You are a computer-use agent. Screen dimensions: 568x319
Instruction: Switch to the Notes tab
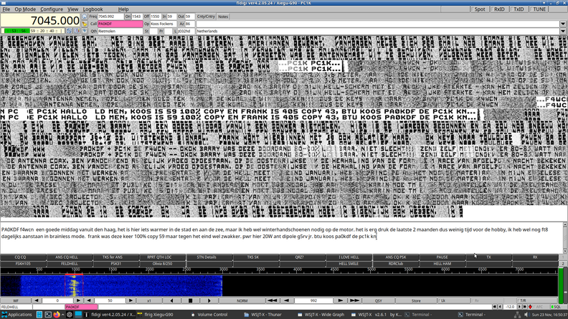click(x=223, y=16)
